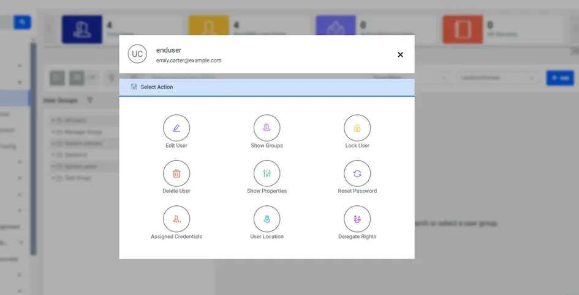
Task: Click the emily.carter@example.com email text
Action: [x=189, y=60]
